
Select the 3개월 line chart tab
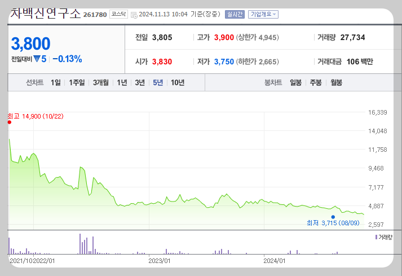(x=100, y=82)
